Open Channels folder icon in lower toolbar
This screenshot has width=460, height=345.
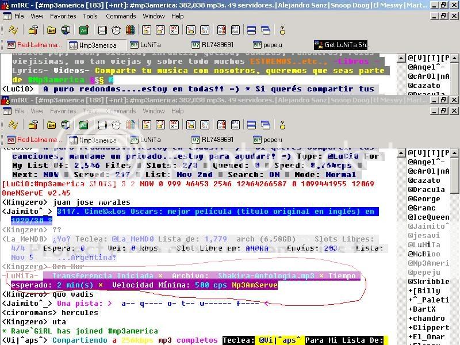[x=51, y=125]
